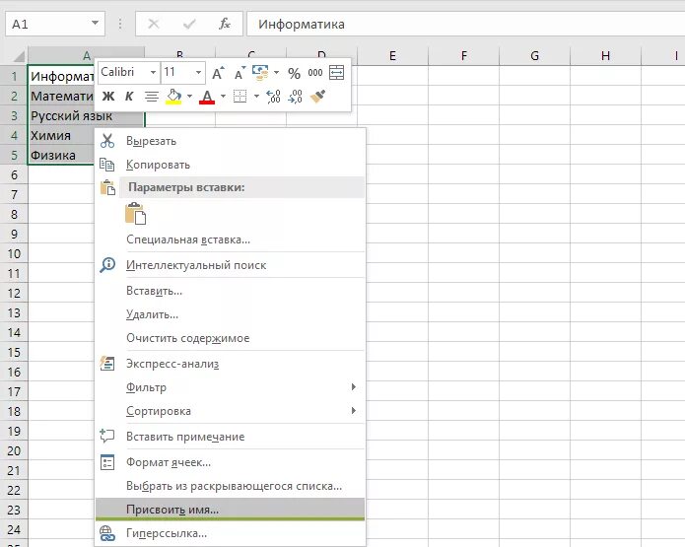Expand accounting format dropdown arrow
The image size is (685, 547).
coord(276,73)
